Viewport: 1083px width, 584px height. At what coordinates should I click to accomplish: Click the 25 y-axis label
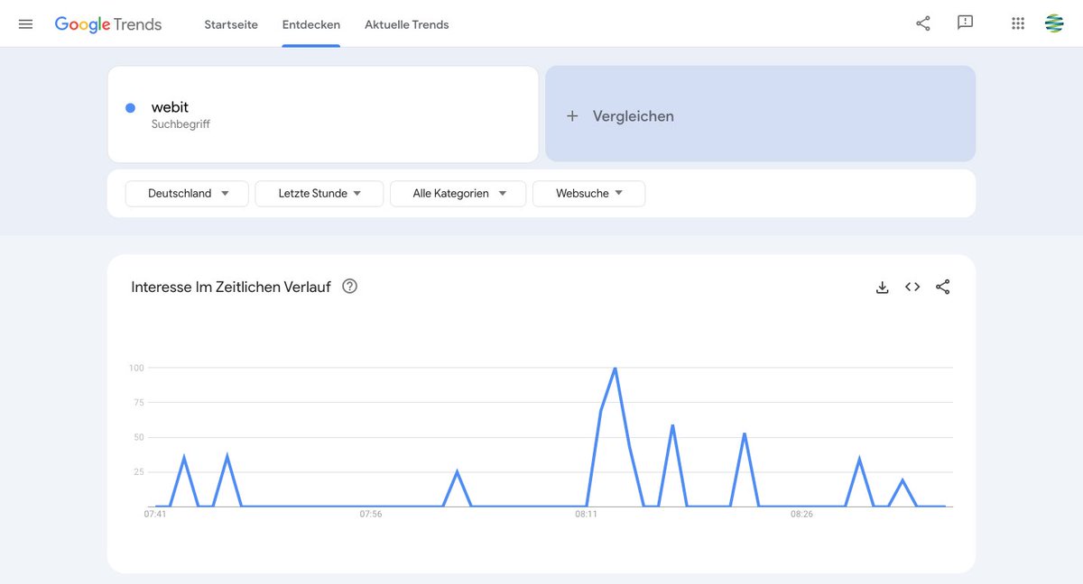coord(139,472)
